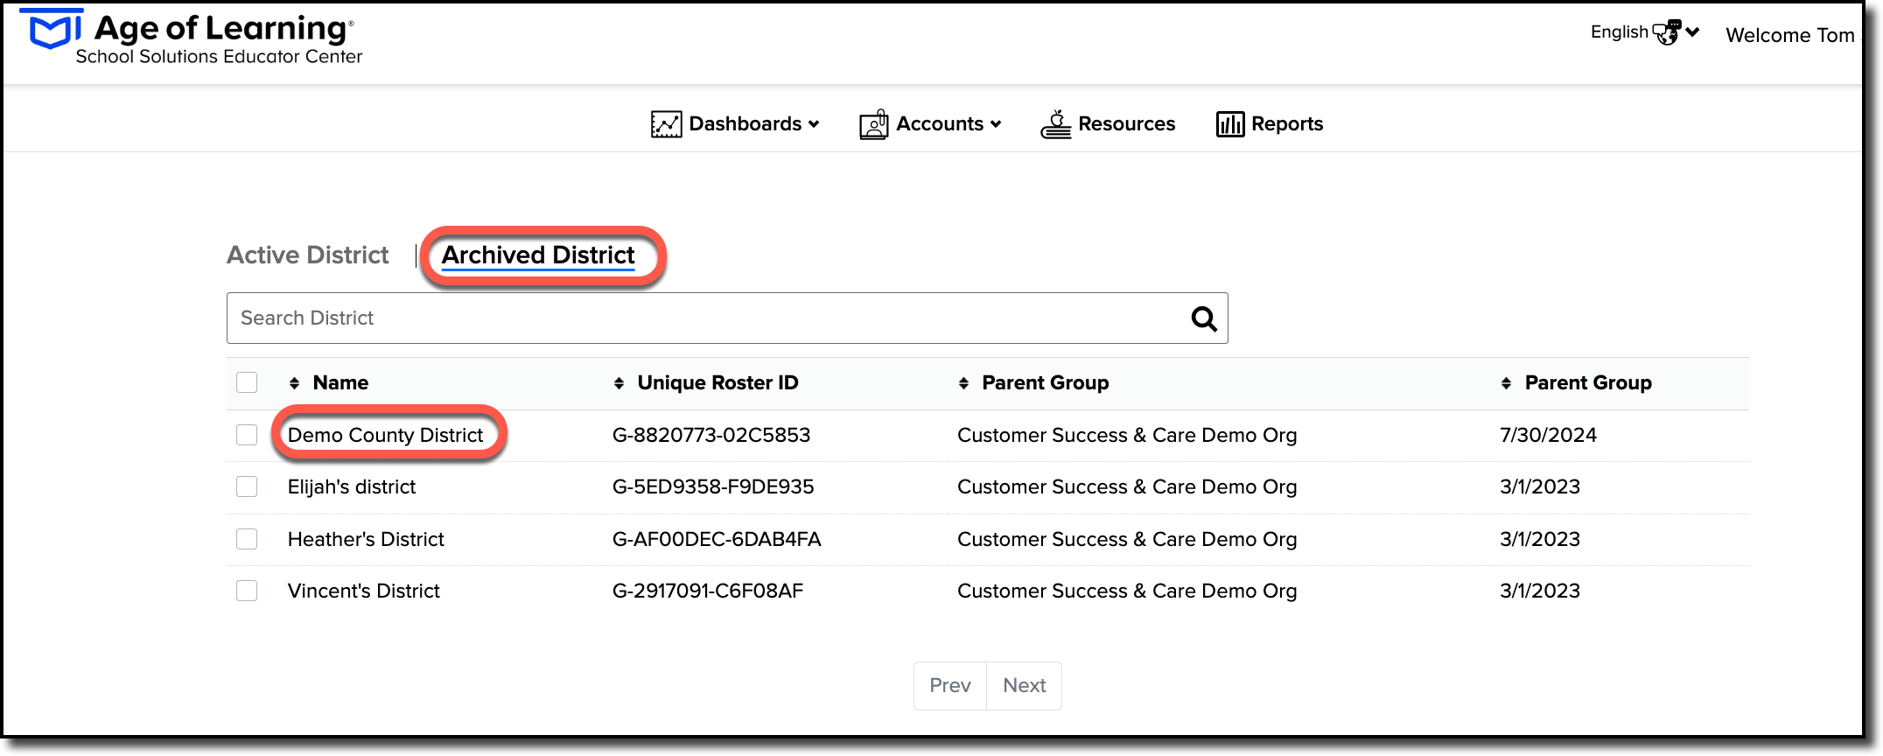Click the search magnifying glass icon
The width and height of the screenshot is (1883, 756).
pyautogui.click(x=1204, y=318)
